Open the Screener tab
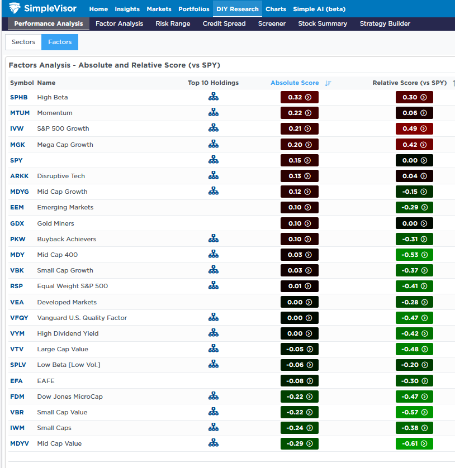This screenshot has height=468, width=455. (x=272, y=23)
